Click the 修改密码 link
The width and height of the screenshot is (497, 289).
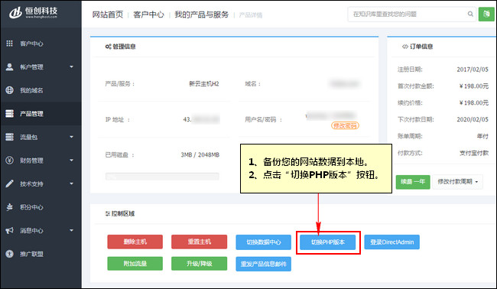click(345, 125)
